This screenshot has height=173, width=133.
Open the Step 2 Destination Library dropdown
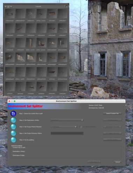(x=67, y=120)
